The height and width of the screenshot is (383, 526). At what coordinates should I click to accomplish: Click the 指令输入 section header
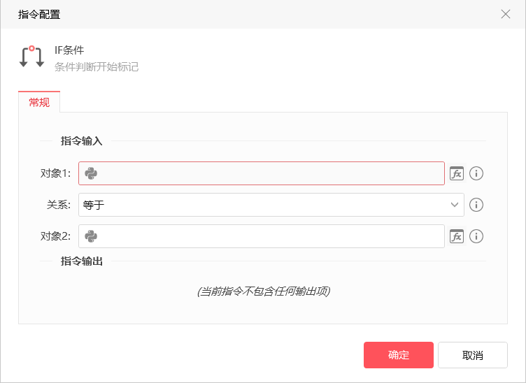(x=82, y=141)
